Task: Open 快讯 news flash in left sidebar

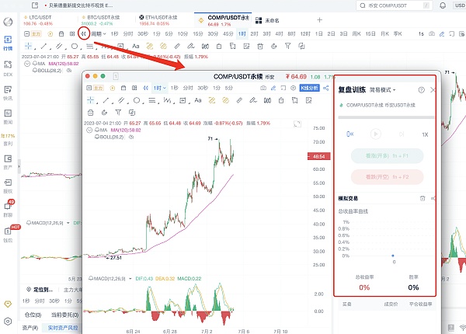Action: click(x=8, y=92)
